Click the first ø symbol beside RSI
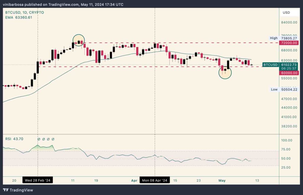 [38, 139]
